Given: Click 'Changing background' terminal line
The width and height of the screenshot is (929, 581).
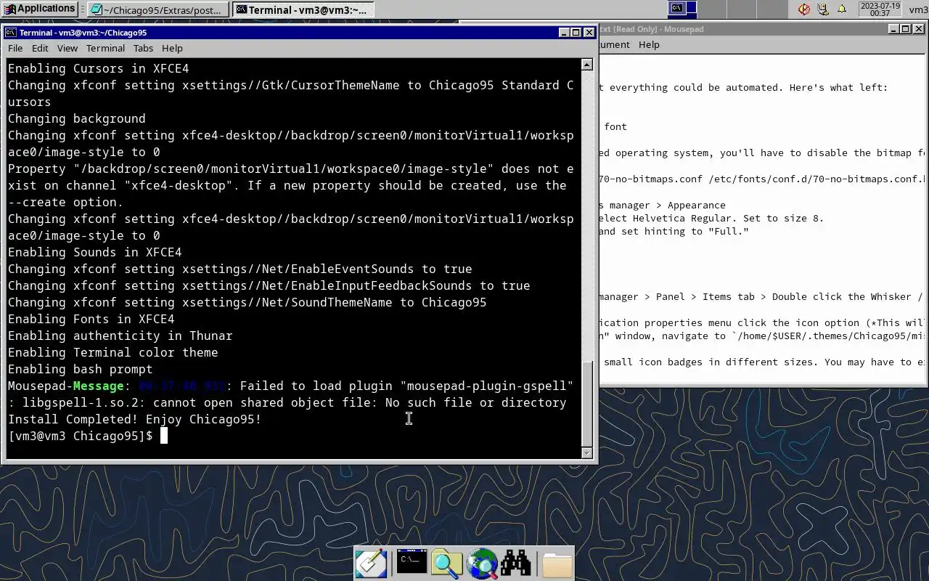Looking at the screenshot, I should (x=77, y=118).
